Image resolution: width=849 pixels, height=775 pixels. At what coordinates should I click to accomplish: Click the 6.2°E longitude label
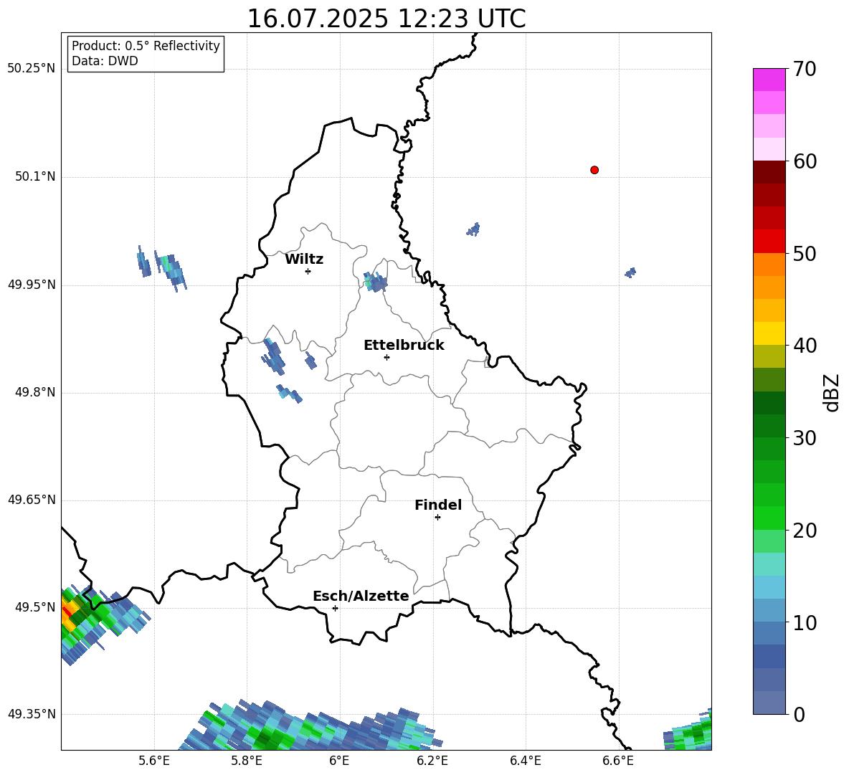tap(432, 761)
